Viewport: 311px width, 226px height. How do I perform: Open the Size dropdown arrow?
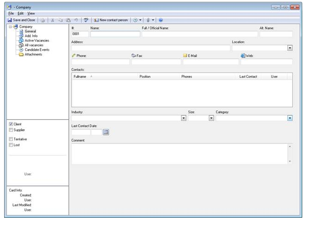(211, 118)
